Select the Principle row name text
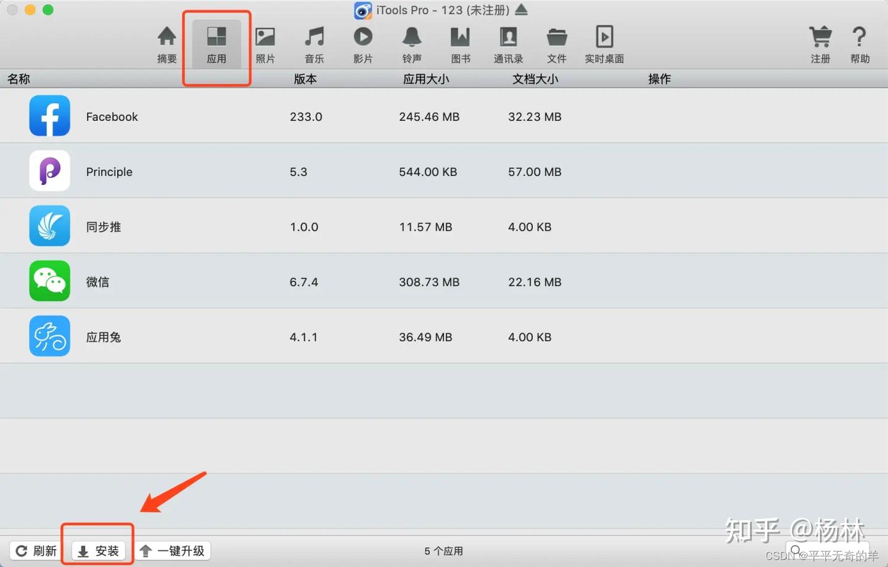888x567 pixels. 109,172
